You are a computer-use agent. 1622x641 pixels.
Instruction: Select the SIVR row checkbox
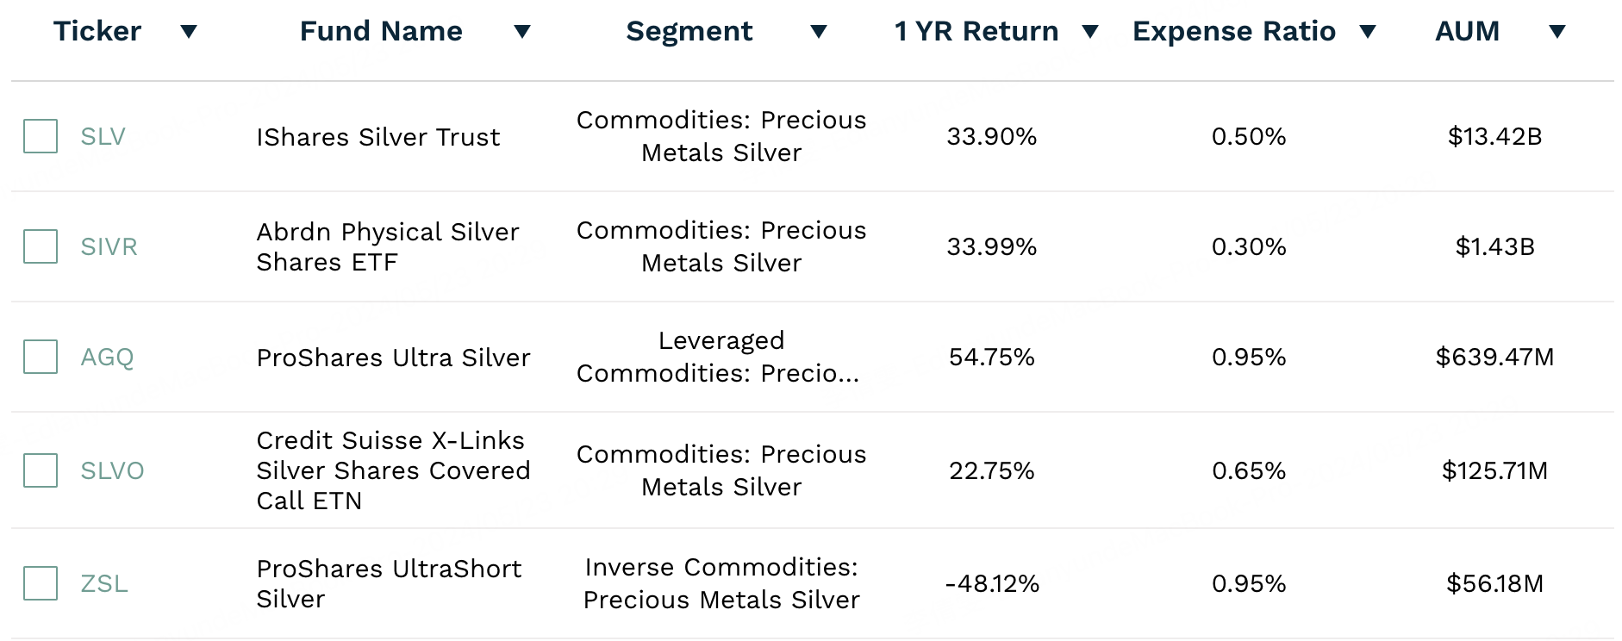(x=41, y=246)
